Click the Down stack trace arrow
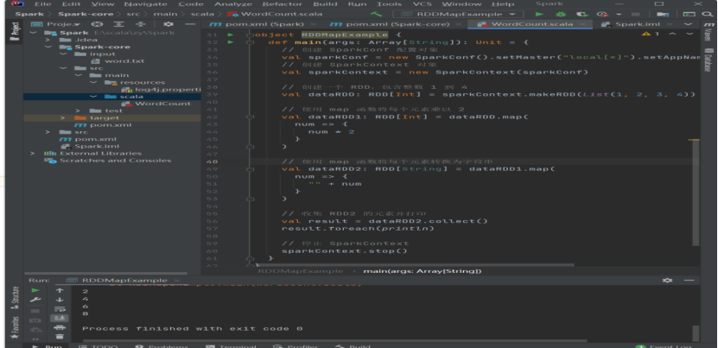This screenshot has height=348, width=718. 60,300
